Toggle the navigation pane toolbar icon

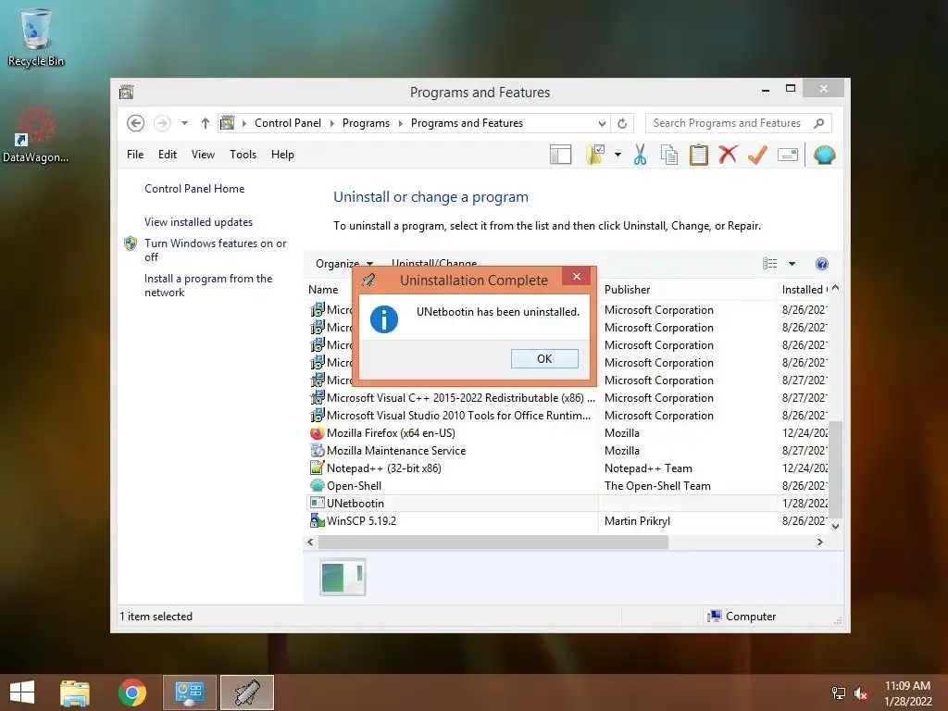pos(560,155)
